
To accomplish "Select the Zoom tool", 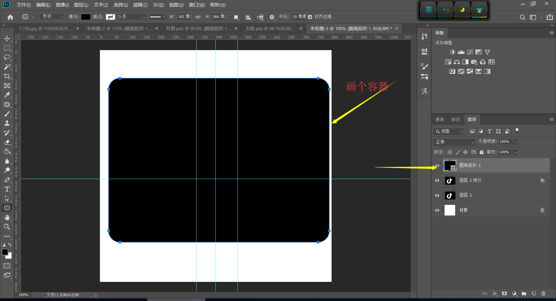I will (7, 227).
